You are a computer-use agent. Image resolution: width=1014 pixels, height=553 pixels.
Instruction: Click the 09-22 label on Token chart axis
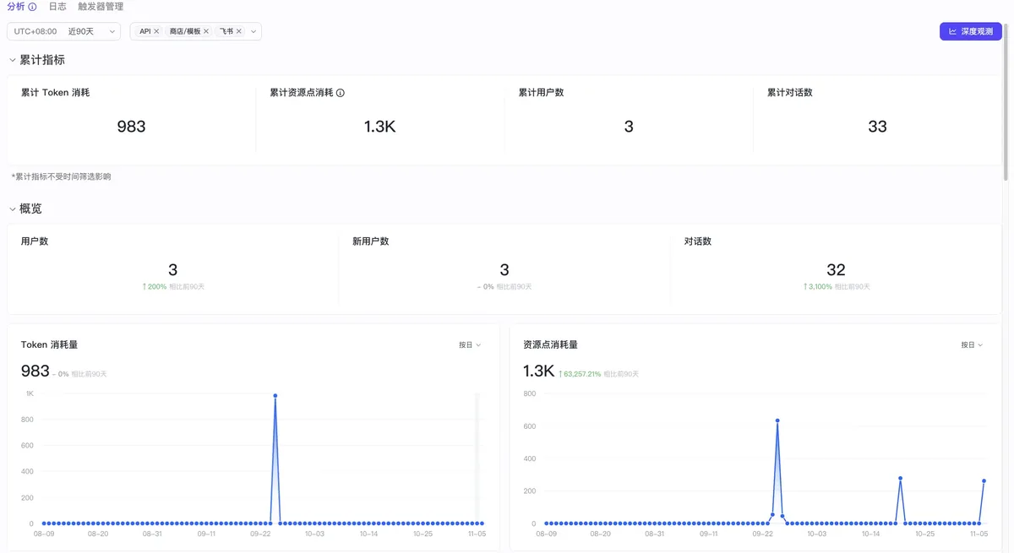(x=260, y=534)
